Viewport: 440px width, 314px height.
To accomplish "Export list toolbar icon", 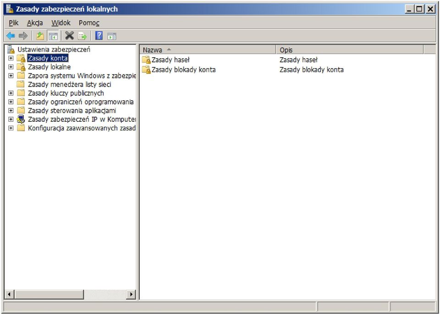I will point(82,36).
